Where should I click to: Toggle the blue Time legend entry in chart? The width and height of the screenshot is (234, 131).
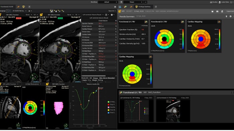[111, 113]
